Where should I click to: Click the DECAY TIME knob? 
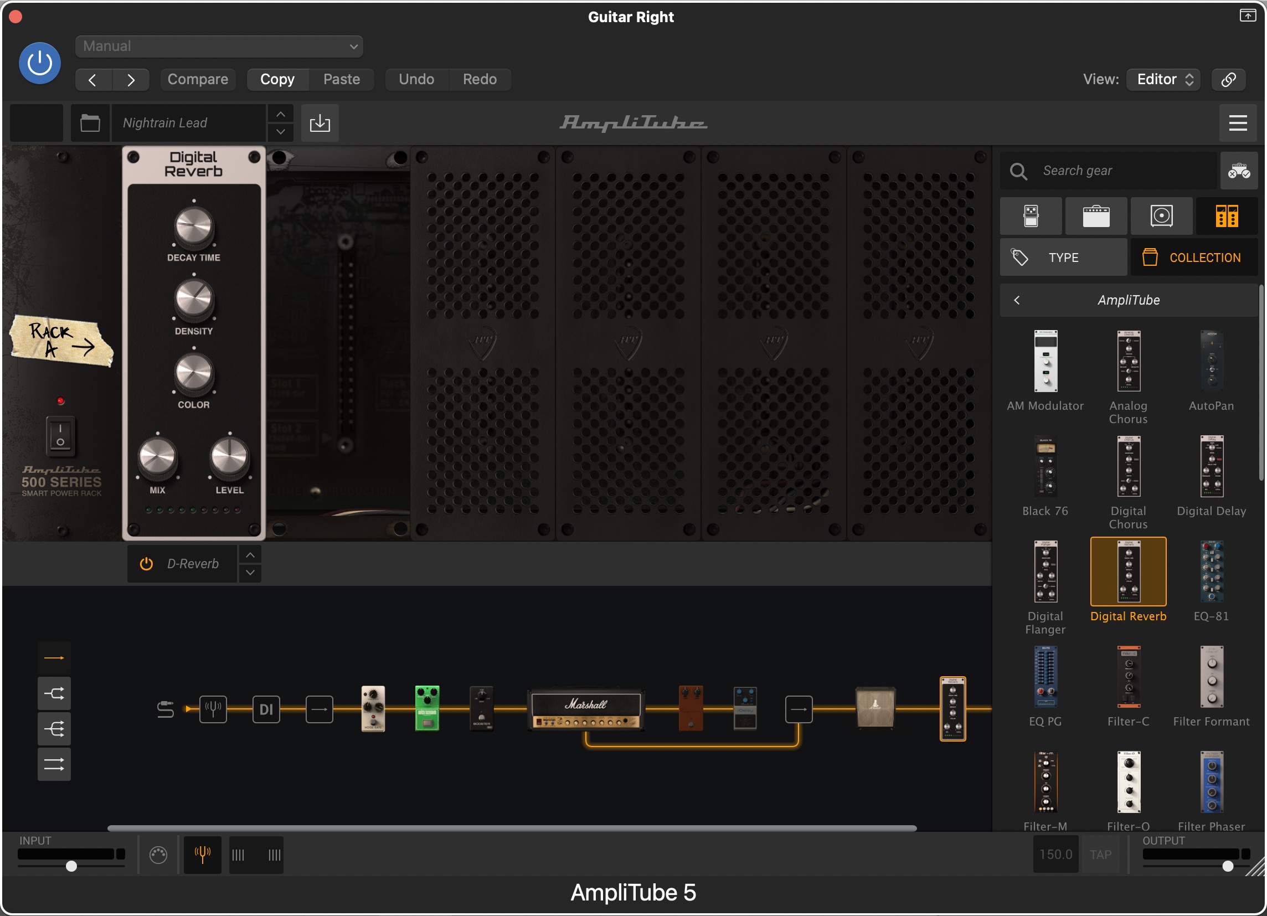194,227
